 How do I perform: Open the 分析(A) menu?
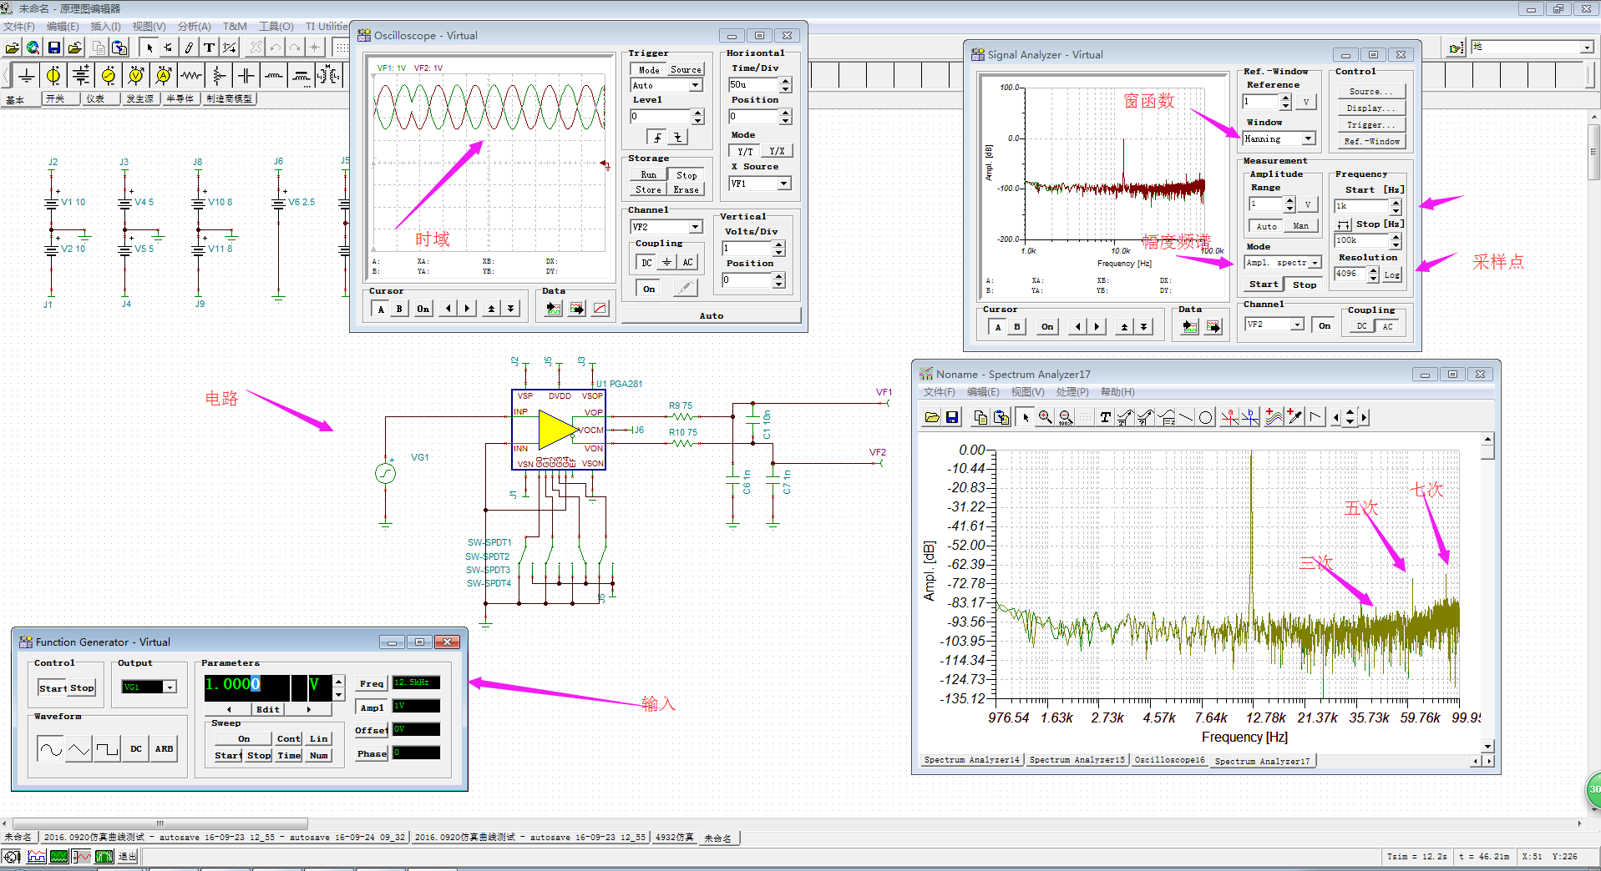tap(194, 27)
